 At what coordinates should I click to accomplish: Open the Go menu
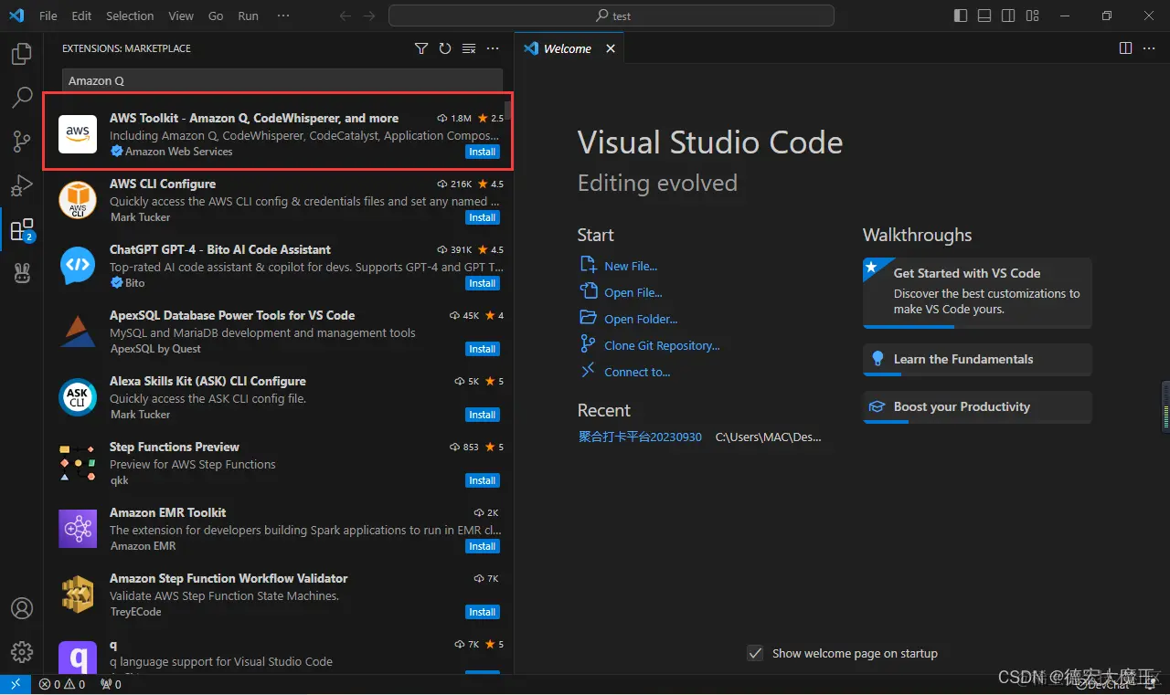[x=216, y=16]
